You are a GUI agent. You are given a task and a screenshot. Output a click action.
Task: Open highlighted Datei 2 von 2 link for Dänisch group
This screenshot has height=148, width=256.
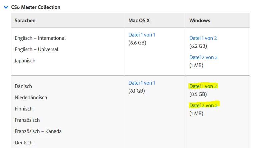click(203, 106)
